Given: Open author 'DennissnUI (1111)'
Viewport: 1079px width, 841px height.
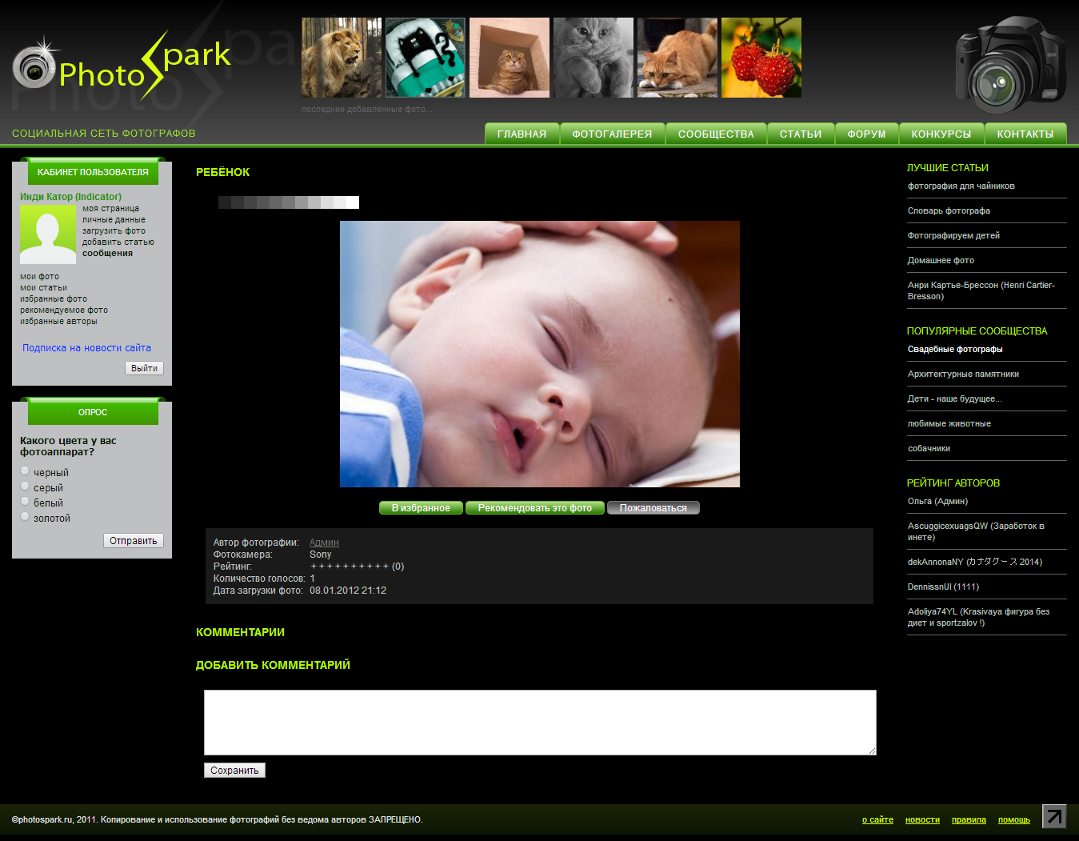Looking at the screenshot, I should click(943, 587).
